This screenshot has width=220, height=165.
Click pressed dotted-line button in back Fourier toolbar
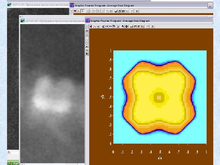click(82, 11)
